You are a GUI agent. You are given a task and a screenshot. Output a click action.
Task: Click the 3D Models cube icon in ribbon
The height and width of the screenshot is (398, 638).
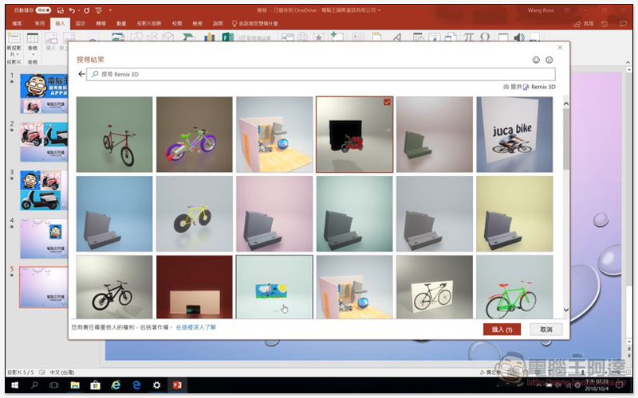[x=167, y=37]
